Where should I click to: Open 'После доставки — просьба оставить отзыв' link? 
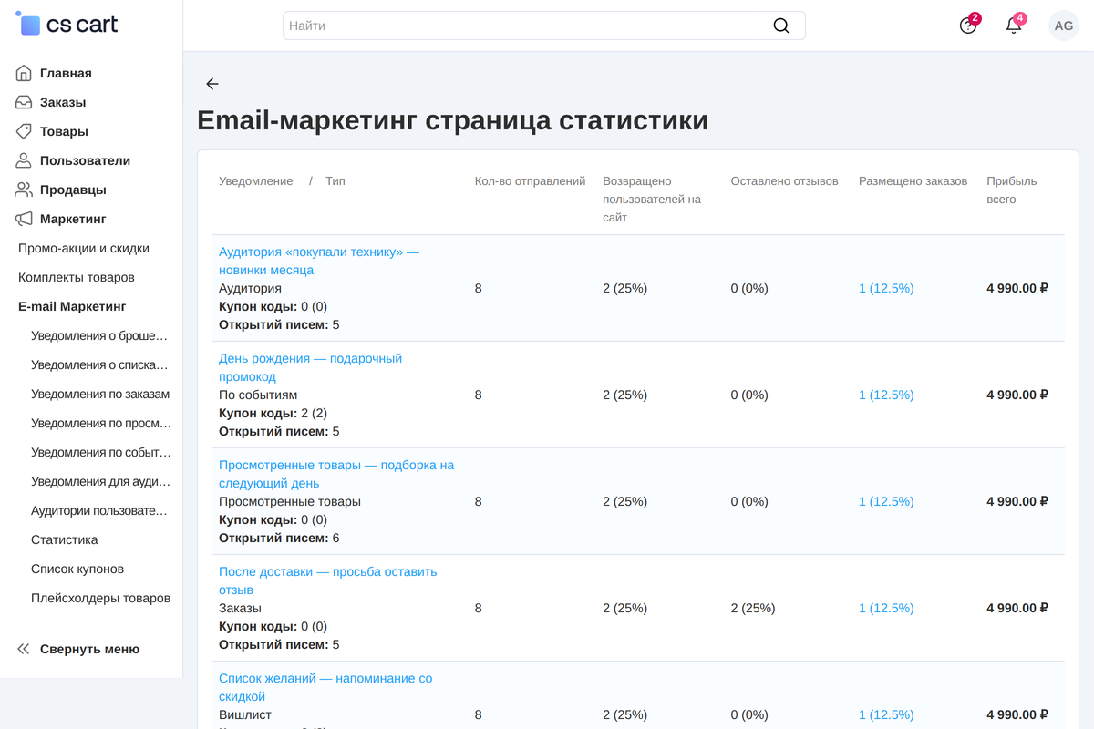pyautogui.click(x=328, y=580)
